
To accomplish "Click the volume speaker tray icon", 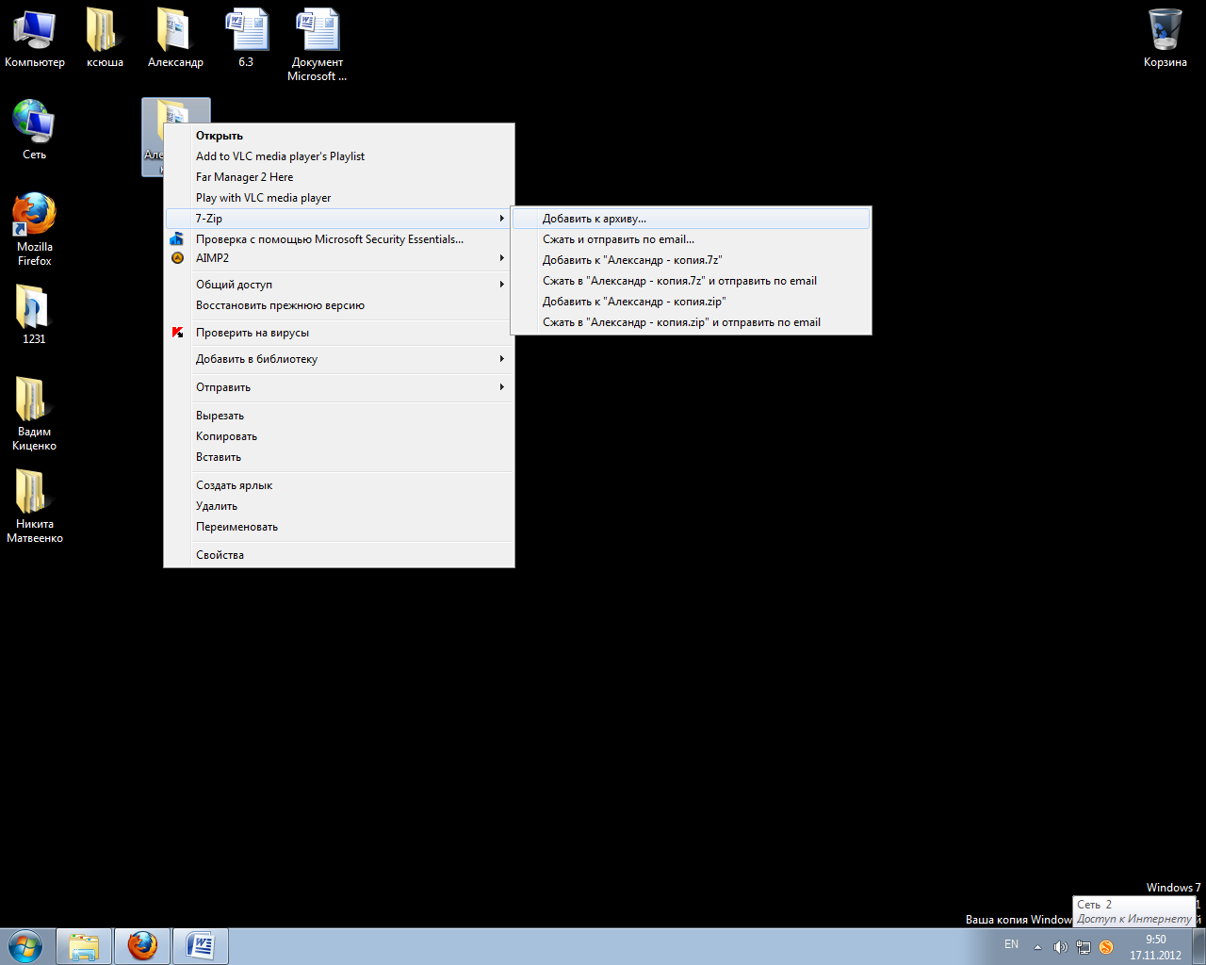I will [1060, 947].
